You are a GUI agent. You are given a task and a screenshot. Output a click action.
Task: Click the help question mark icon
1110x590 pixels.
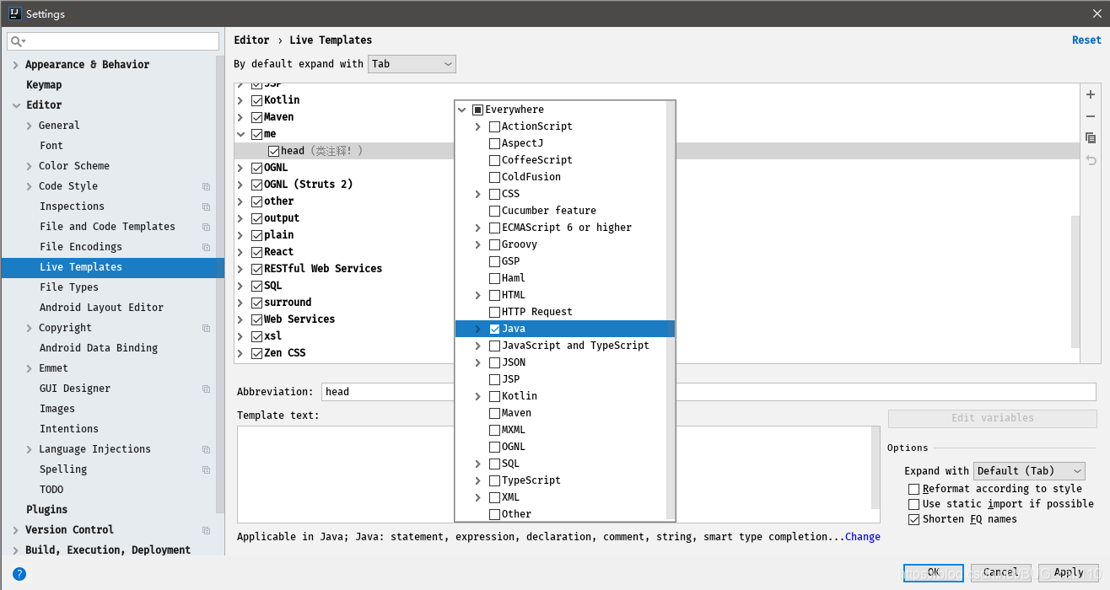19,574
